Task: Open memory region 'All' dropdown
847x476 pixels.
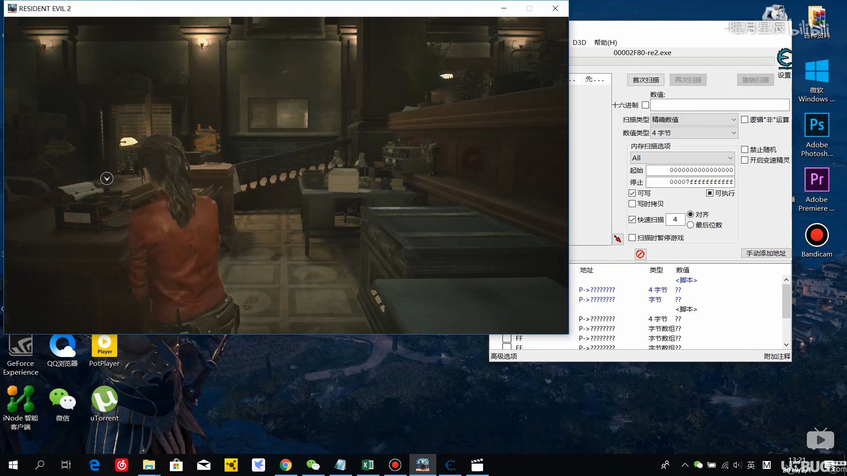Action: tap(682, 158)
